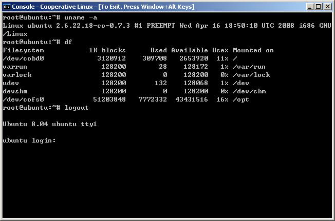
Task: Click the 'devshm' filesystem entry
Action: point(15,91)
